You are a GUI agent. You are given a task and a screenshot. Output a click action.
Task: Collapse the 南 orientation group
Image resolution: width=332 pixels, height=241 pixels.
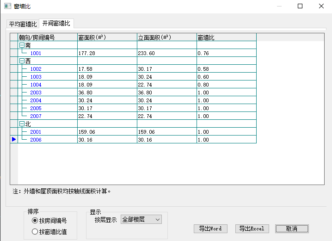pyautogui.click(x=21, y=45)
